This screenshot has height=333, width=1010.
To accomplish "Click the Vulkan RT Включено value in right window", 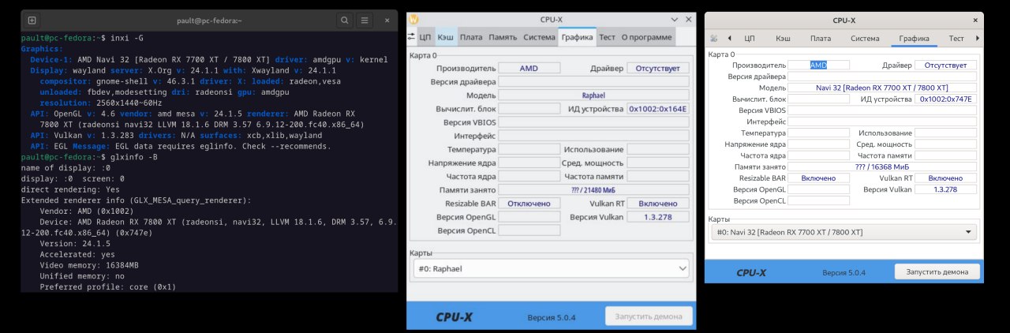I will (x=946, y=178).
